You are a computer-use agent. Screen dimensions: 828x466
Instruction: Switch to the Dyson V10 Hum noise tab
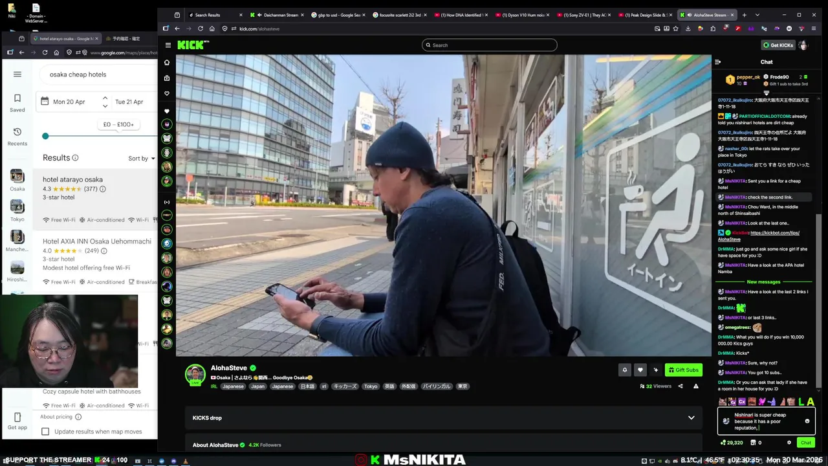[523, 15]
